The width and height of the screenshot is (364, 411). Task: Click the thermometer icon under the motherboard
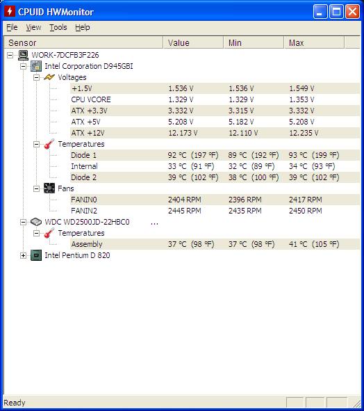coord(49,144)
